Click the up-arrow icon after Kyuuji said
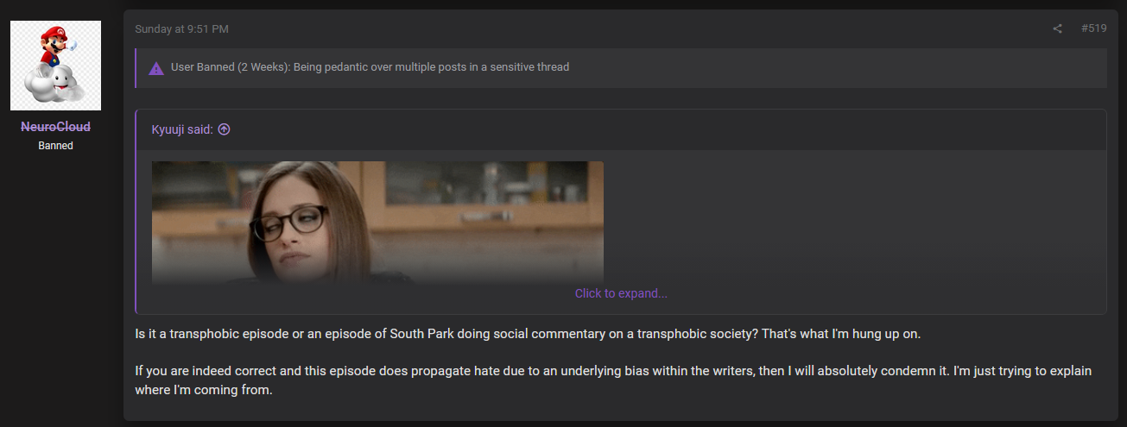Viewport: 1127px width, 427px height. [224, 129]
